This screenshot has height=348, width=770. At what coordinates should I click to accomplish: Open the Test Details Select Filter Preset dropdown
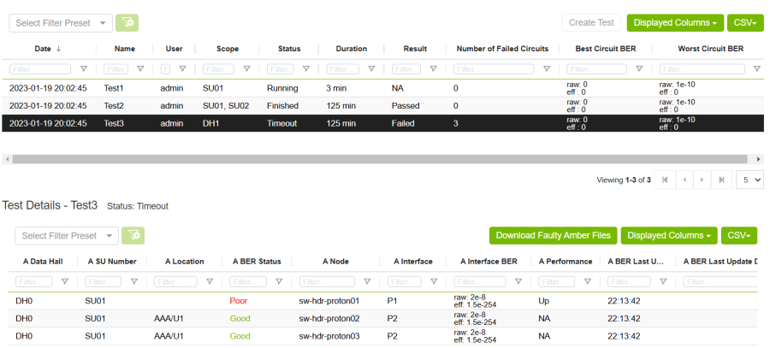point(69,236)
